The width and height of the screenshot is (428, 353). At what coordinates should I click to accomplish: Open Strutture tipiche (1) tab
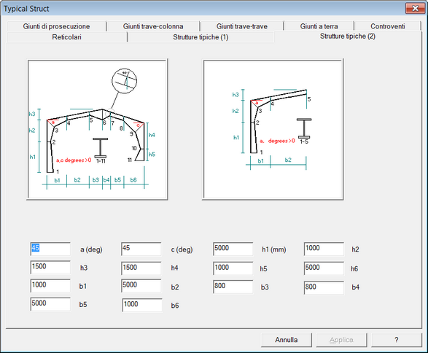coord(201,37)
